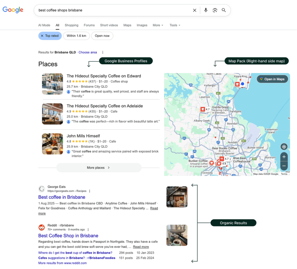Image resolution: width=297 pixels, height=269 pixels.
Task: Click the Bunker Coffee map pin
Action: (x=212, y=163)
